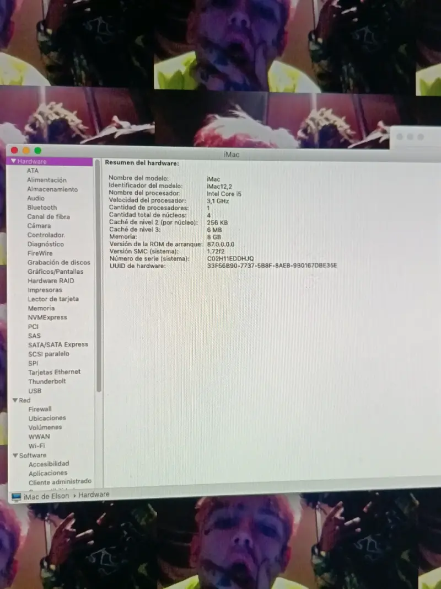441x589 pixels.
Task: Click the 6 MB level 3 cache value
Action: click(214, 230)
